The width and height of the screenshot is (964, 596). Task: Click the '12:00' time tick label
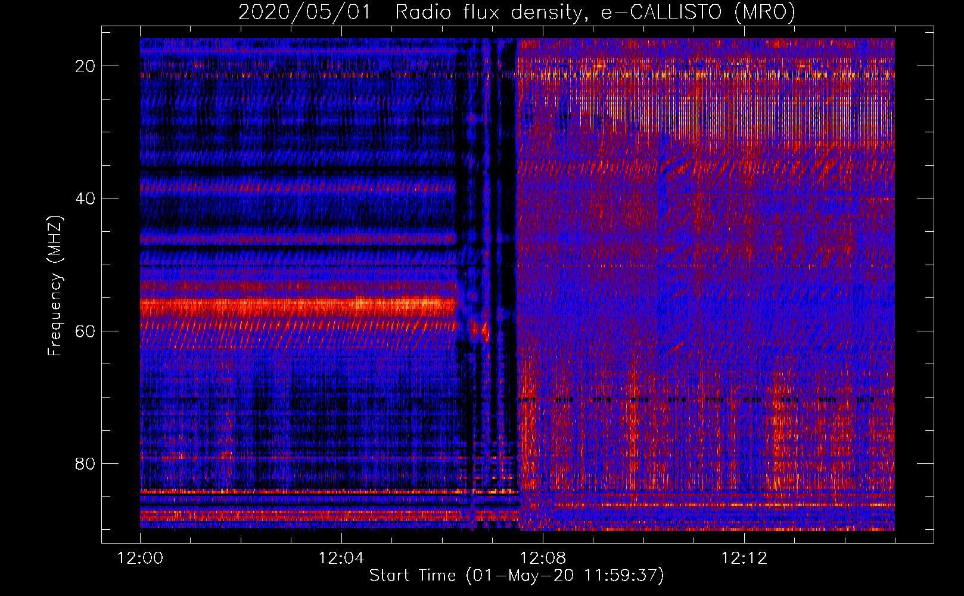[x=141, y=558]
